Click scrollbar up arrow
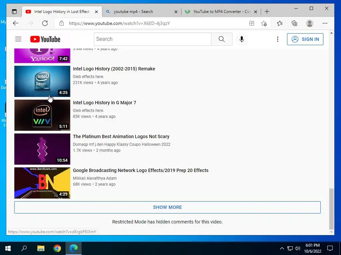The width and height of the screenshot is (341, 255). pyautogui.click(x=331, y=33)
